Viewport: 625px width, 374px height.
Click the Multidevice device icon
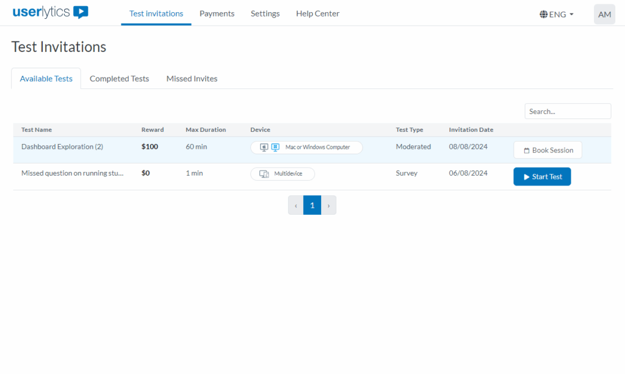(x=266, y=173)
